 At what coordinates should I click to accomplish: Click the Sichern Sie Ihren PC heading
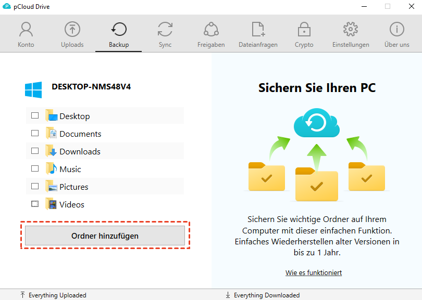pos(317,88)
